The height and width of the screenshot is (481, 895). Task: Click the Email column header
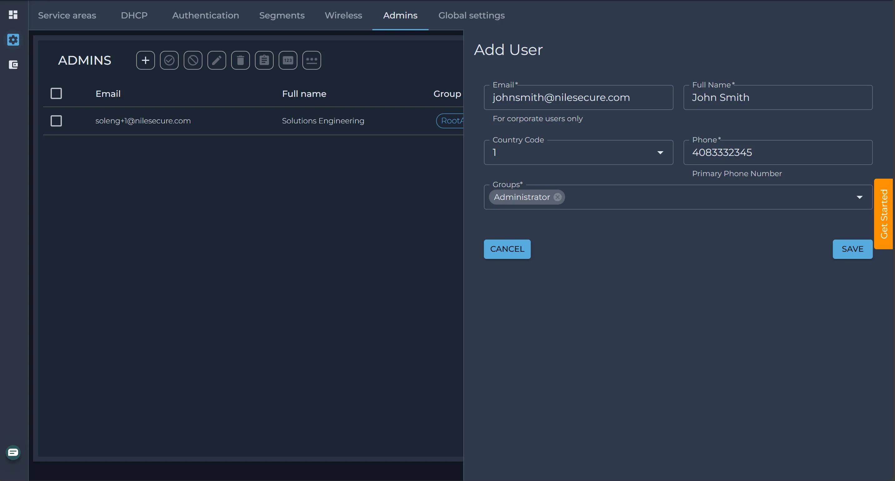tap(108, 94)
